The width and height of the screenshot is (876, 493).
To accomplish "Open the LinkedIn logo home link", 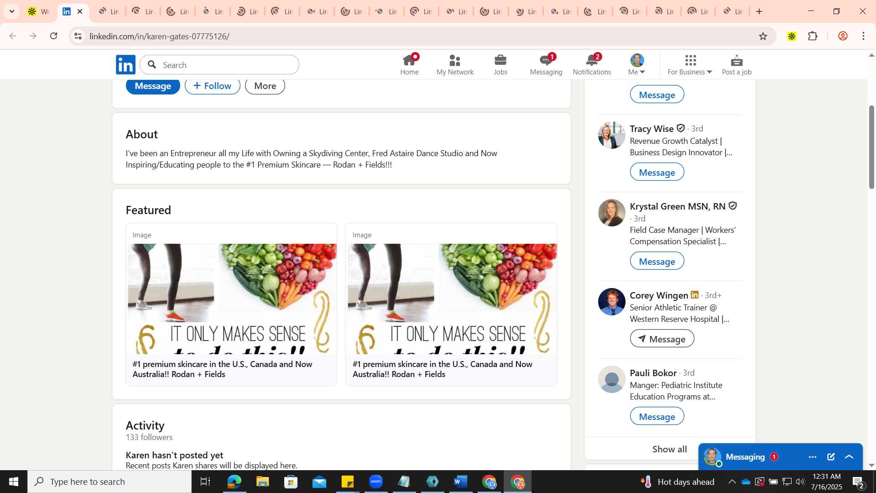I will click(x=125, y=64).
